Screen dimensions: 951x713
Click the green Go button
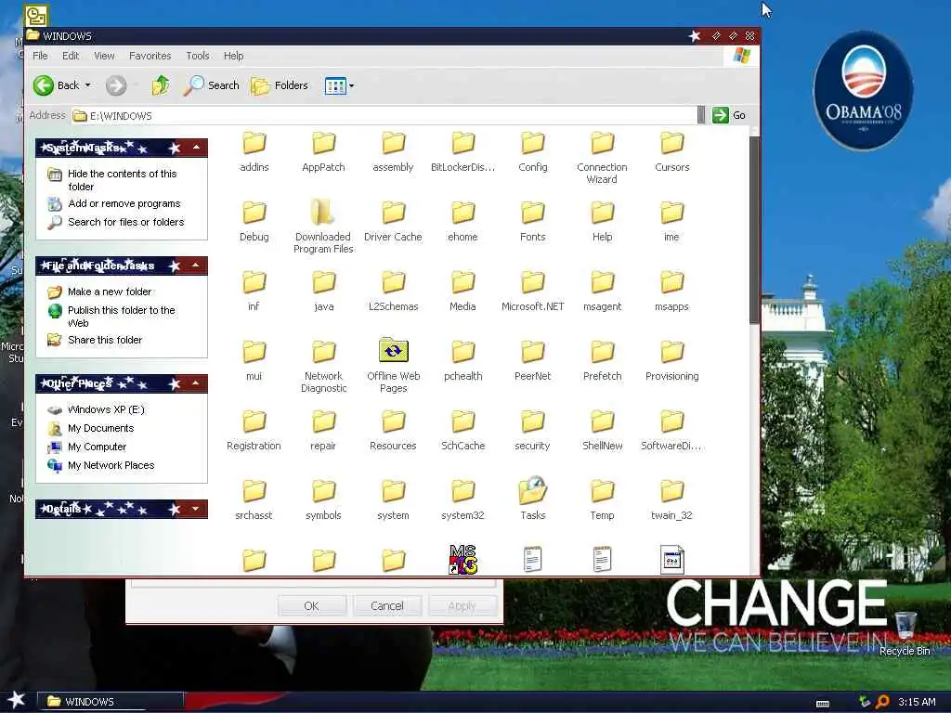click(x=729, y=115)
